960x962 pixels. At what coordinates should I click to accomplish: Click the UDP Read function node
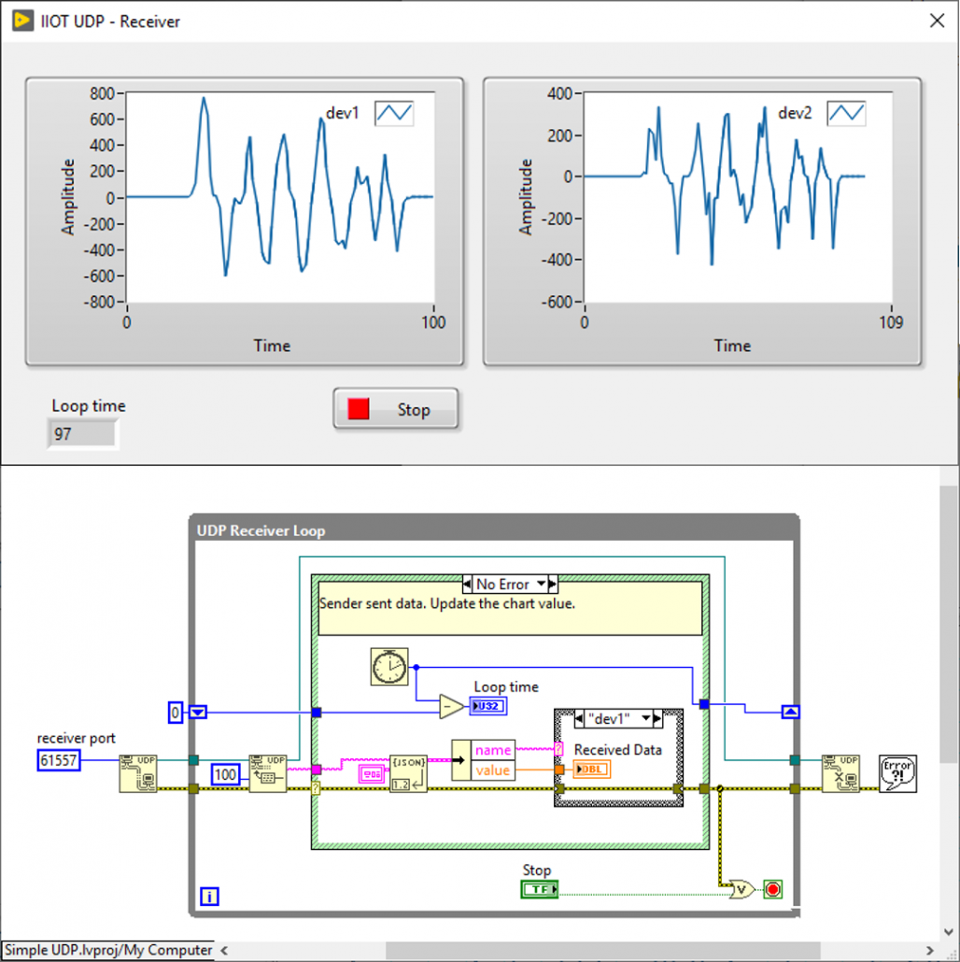pyautogui.click(x=269, y=775)
